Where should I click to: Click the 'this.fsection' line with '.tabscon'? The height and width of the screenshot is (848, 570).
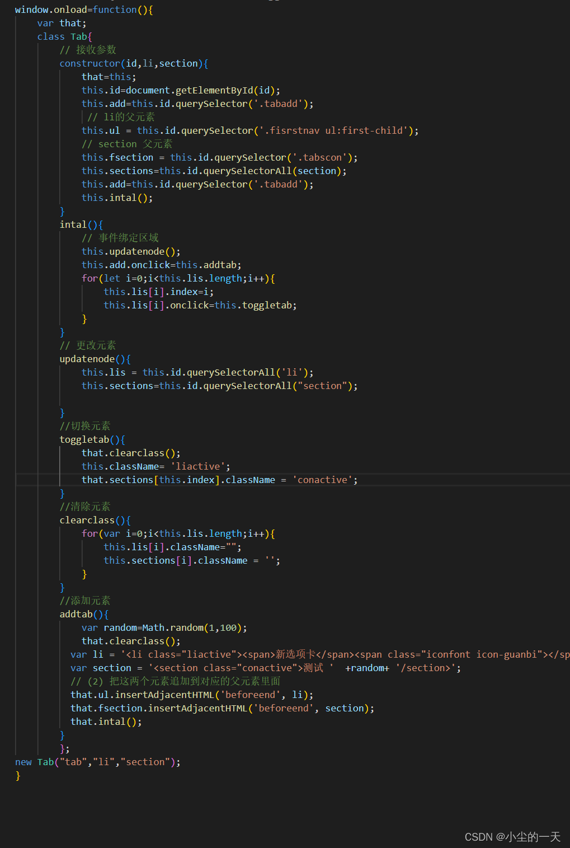click(x=219, y=157)
